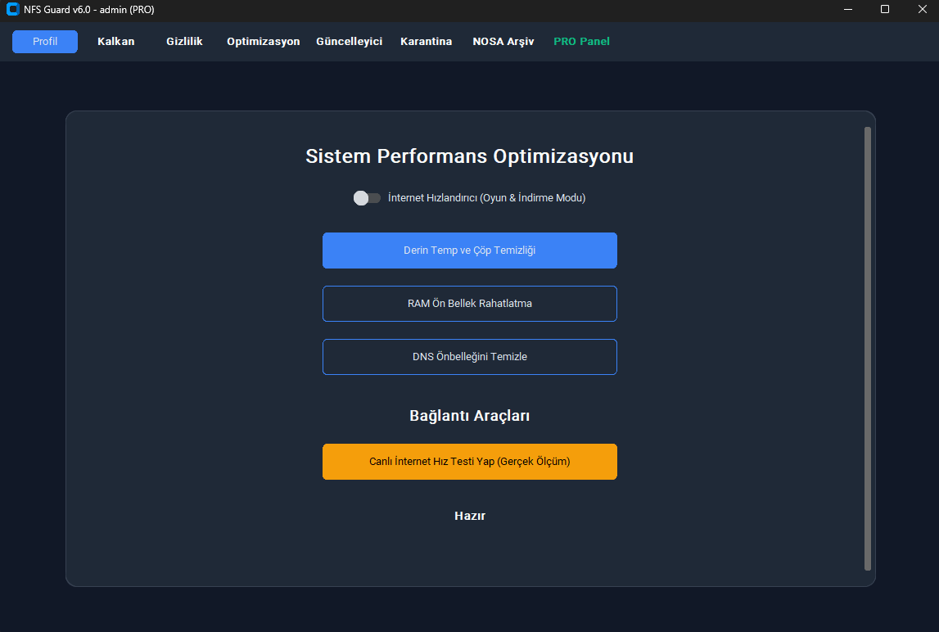Enable the İnternet Hızlandırıcı toggle switch
The width and height of the screenshot is (939, 632).
[367, 197]
